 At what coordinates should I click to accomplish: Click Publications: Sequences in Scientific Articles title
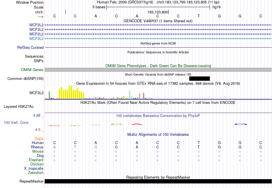pos(158,52)
